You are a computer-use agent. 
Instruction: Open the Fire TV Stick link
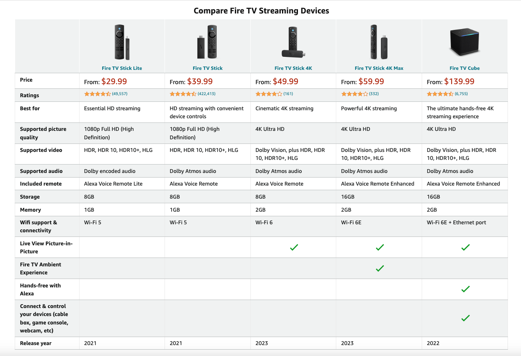[x=207, y=68]
